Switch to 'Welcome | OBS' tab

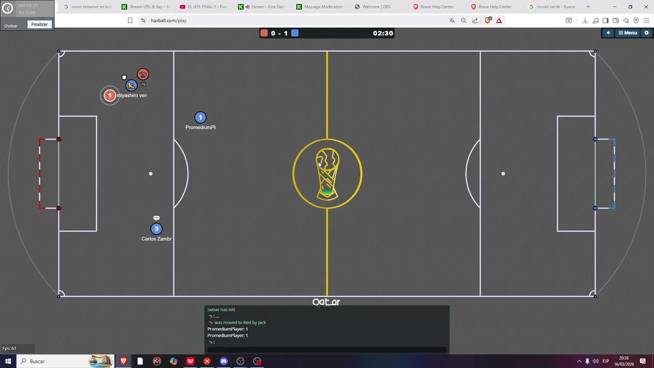pos(379,7)
